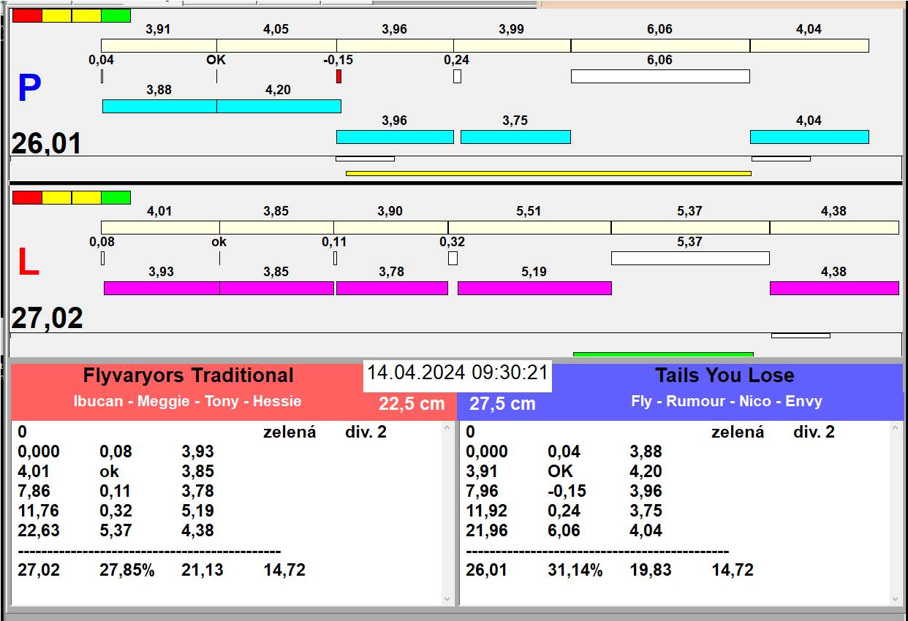Select the magenta 4,38 bar in lane L
This screenshot has width=908, height=621.
(x=834, y=288)
